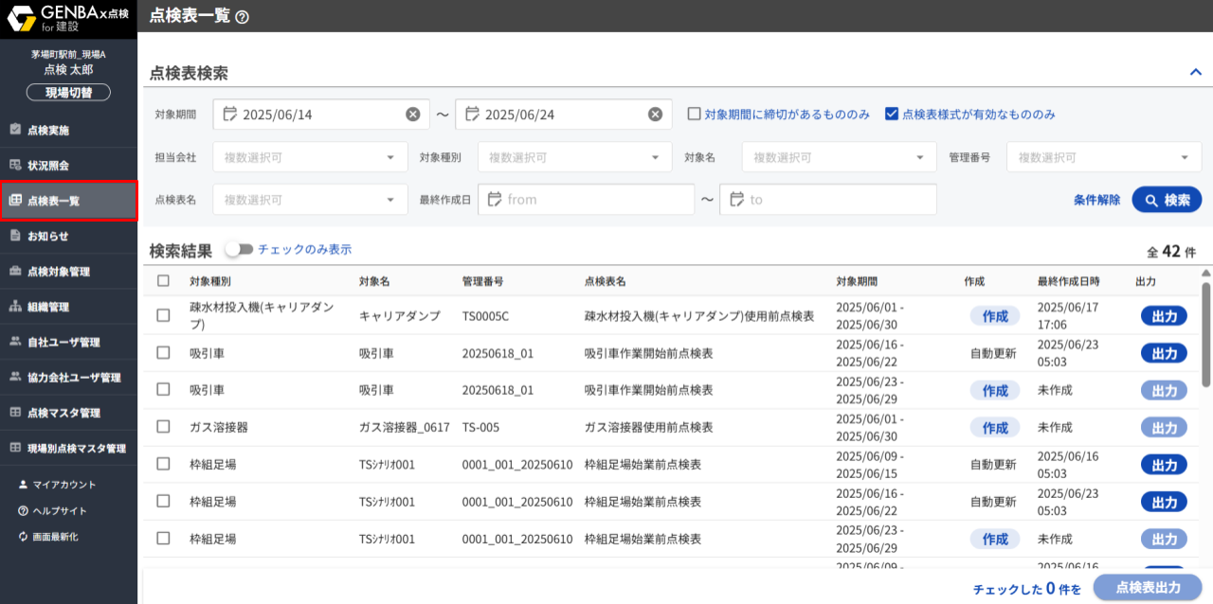The height and width of the screenshot is (604, 1213).
Task: Clear the 2025/06/14 start date
Action: coord(413,115)
